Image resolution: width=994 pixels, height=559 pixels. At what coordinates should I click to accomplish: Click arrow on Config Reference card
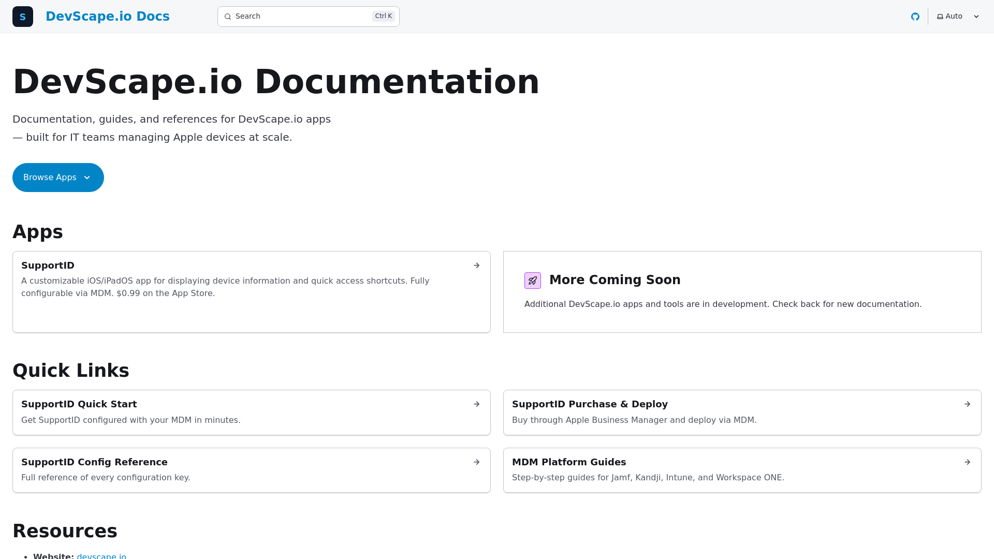click(x=477, y=462)
